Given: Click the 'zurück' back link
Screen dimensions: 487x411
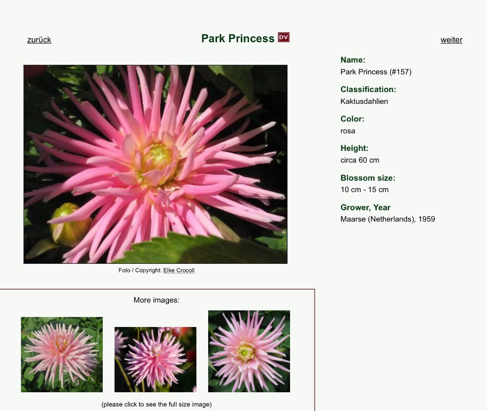Looking at the screenshot, I should click(39, 40).
